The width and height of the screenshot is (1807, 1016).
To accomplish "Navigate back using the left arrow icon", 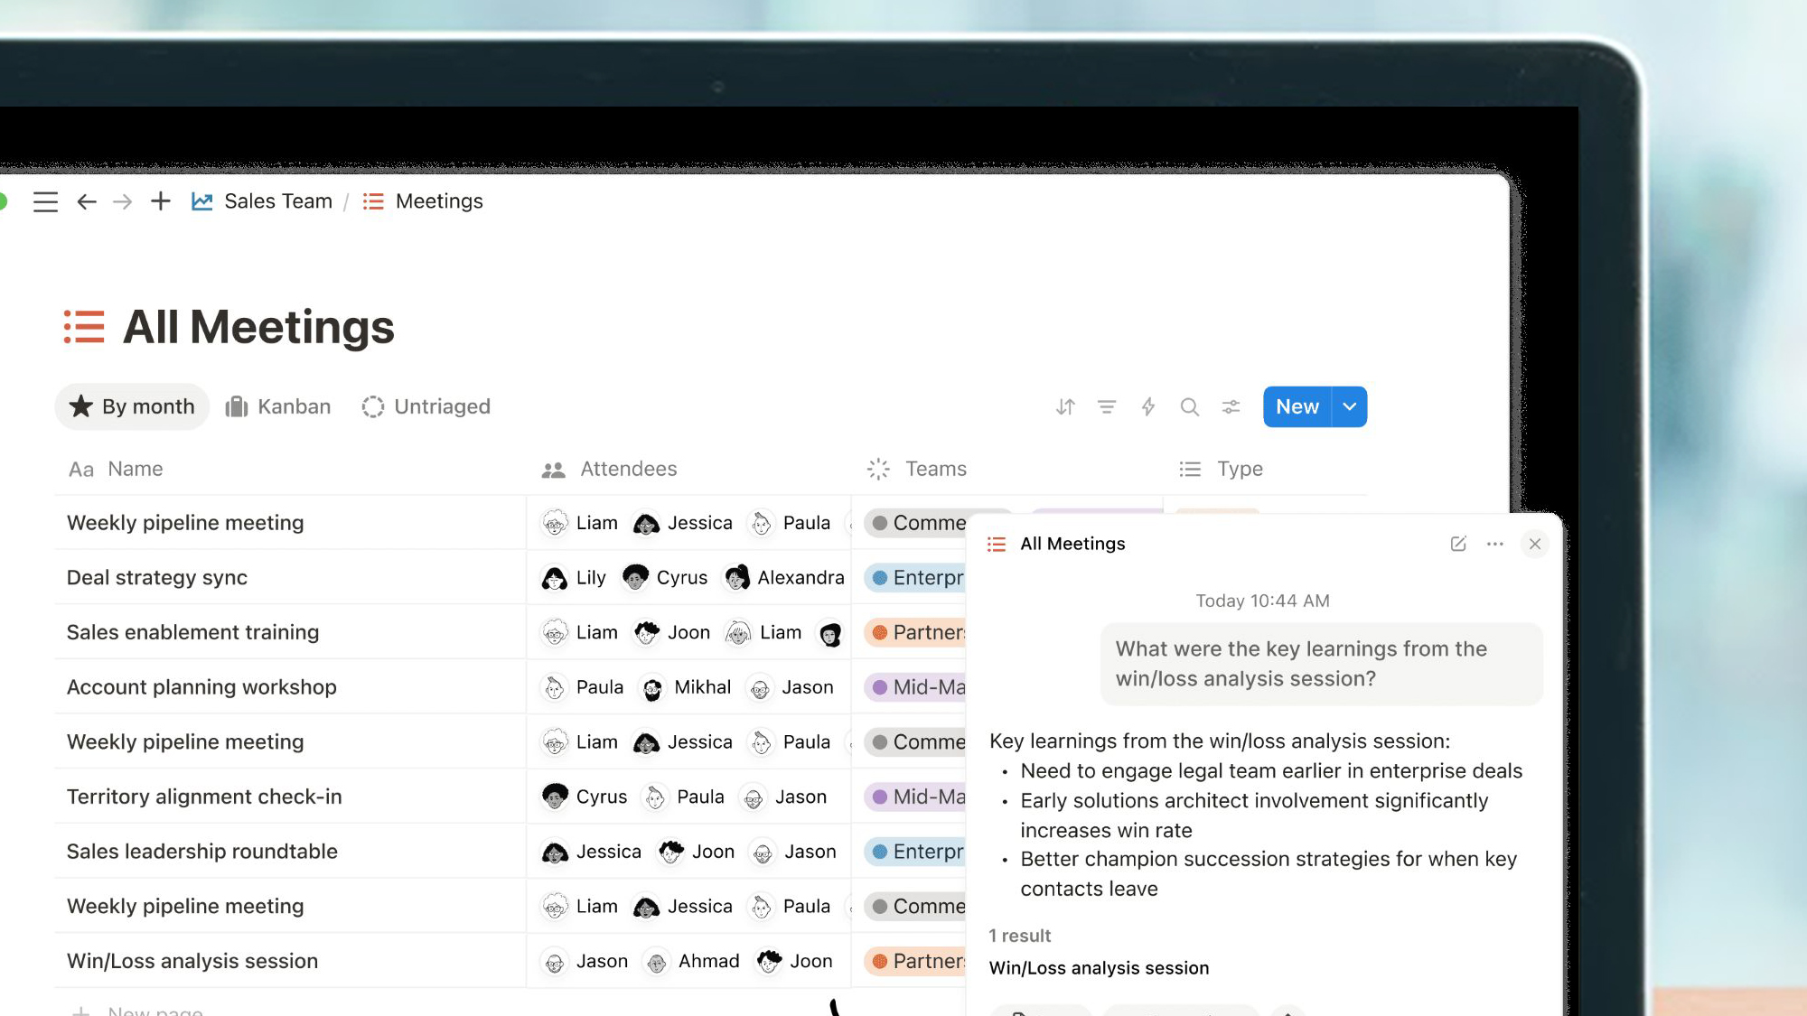I will pos(87,201).
